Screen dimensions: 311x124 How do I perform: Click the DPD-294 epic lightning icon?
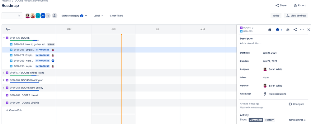(x=7, y=103)
